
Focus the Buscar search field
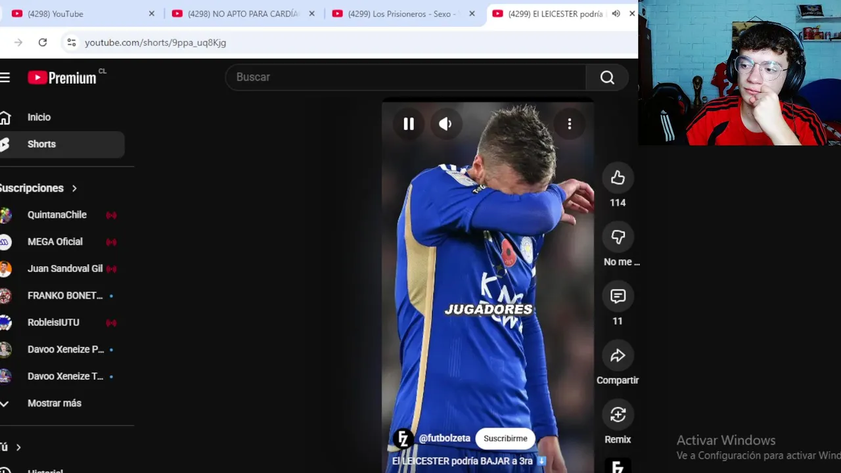[405, 78]
